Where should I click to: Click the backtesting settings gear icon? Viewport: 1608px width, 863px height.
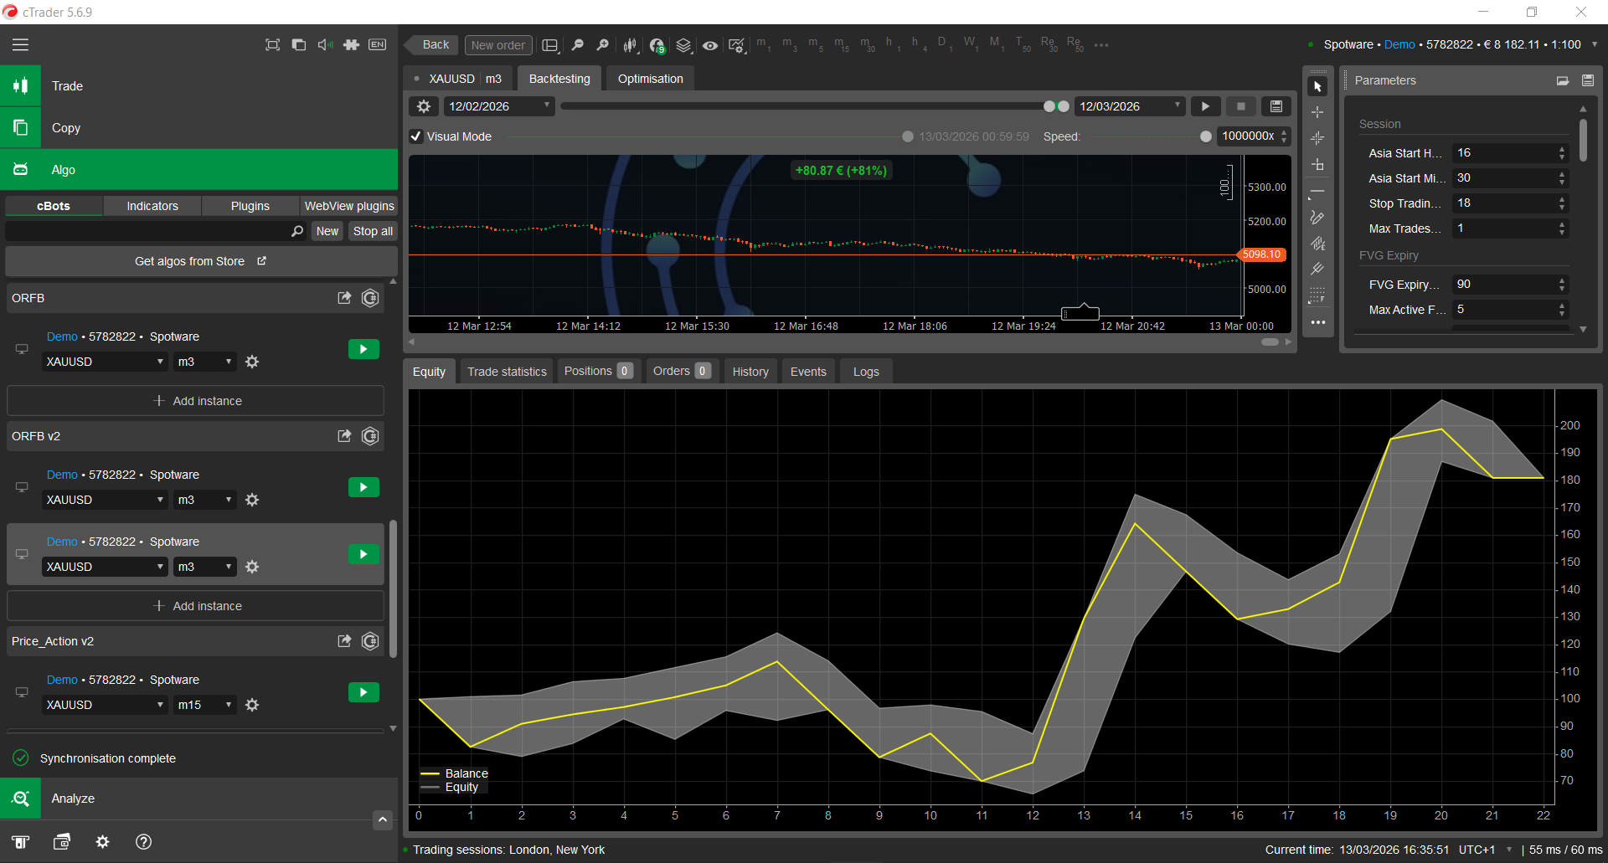[x=424, y=106]
